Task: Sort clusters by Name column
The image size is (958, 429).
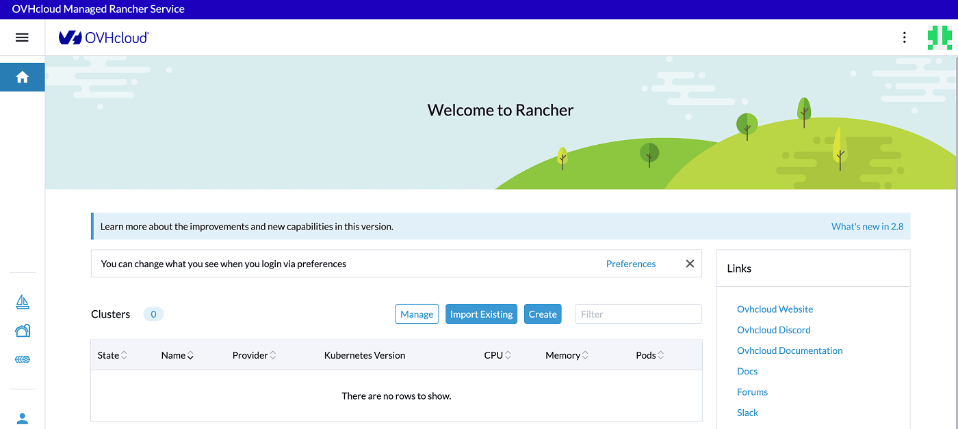Action: (x=177, y=355)
